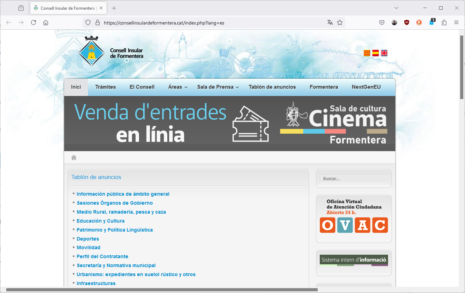465x293 pixels.
Task: Open Perfil del Contratante link
Action: pyautogui.click(x=102, y=256)
